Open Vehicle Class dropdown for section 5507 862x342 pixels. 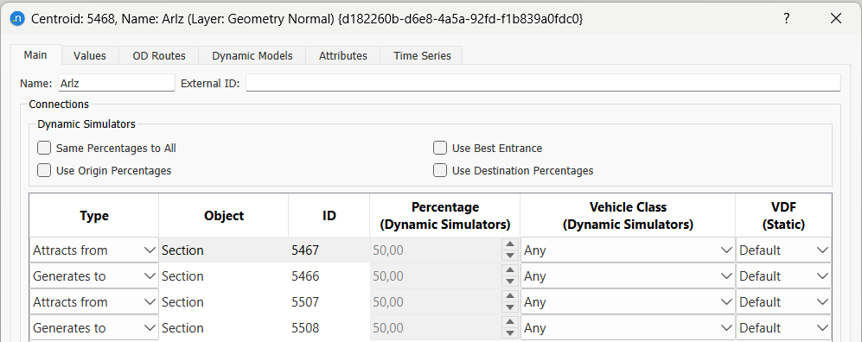click(x=628, y=302)
